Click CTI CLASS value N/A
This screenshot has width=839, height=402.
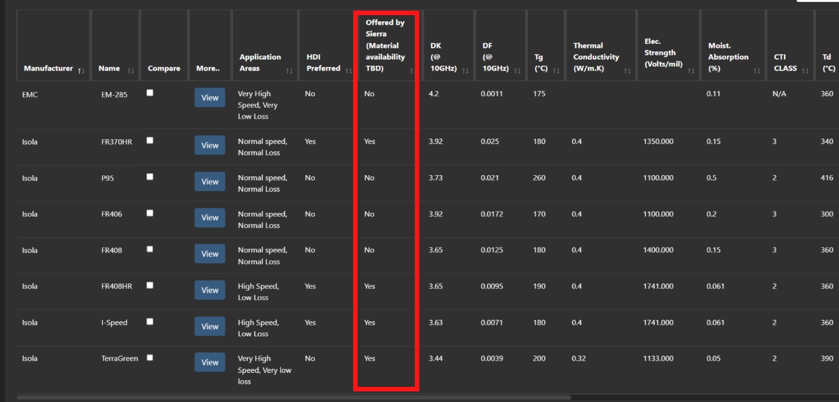click(x=779, y=94)
